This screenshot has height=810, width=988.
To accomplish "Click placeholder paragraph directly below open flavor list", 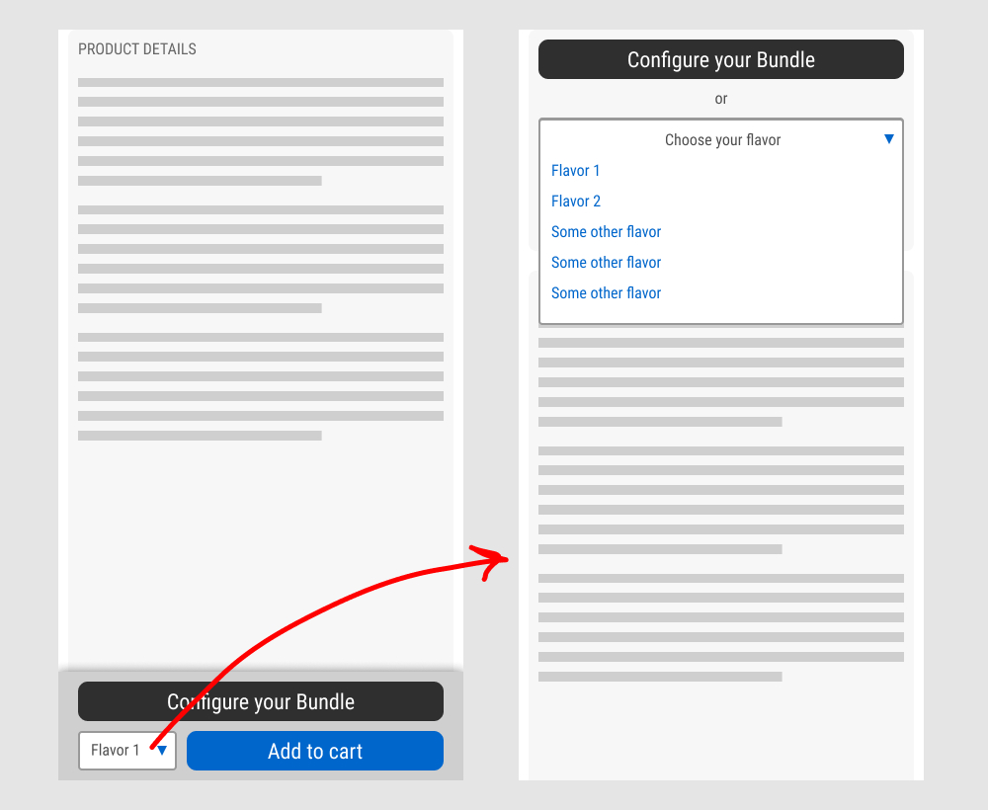I will click(x=720, y=382).
